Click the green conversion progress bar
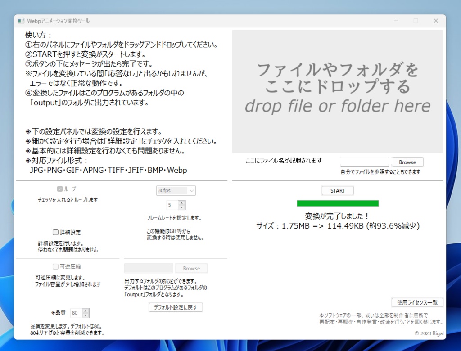This screenshot has width=461, height=351. (x=337, y=203)
